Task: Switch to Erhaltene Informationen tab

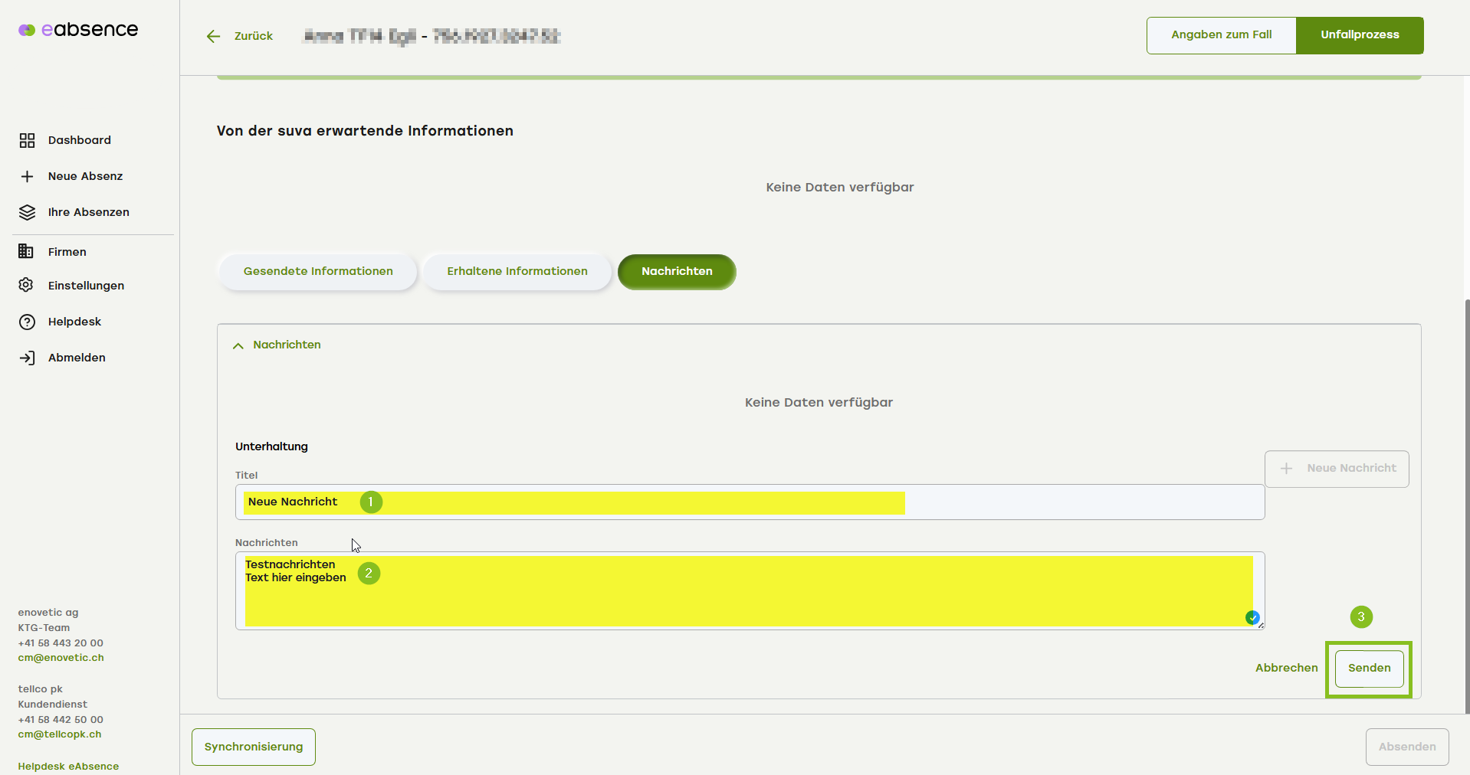Action: click(517, 271)
